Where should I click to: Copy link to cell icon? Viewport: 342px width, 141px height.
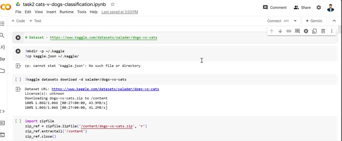(x=289, y=31)
